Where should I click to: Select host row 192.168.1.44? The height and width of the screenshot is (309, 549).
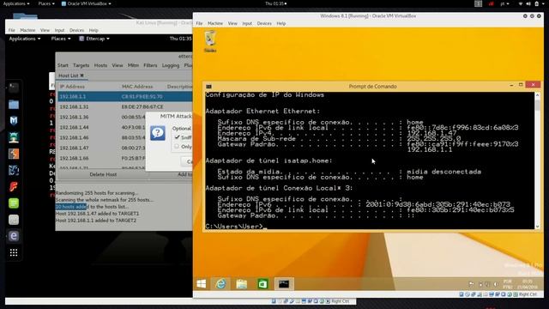pyautogui.click(x=101, y=127)
